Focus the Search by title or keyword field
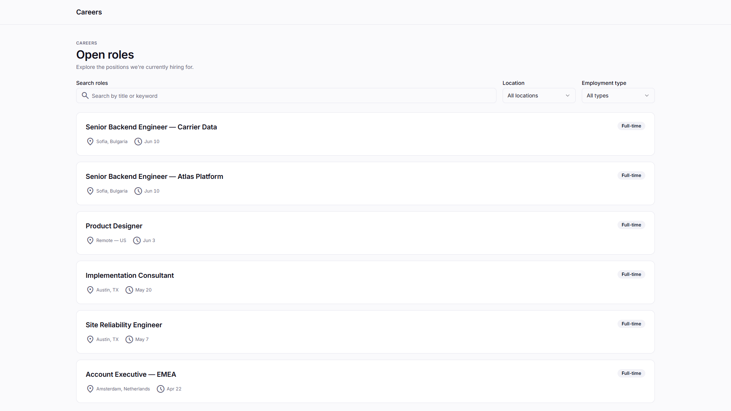This screenshot has height=411, width=731. tap(286, 96)
